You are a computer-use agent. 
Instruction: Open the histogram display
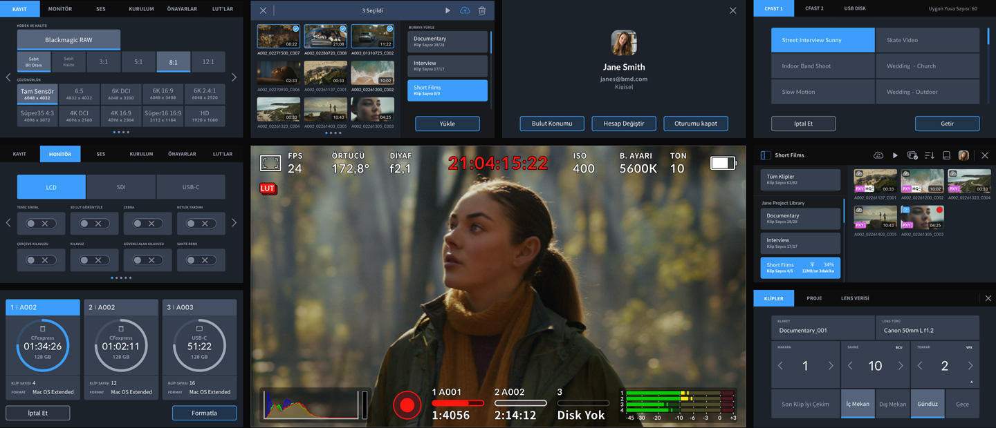click(x=315, y=405)
